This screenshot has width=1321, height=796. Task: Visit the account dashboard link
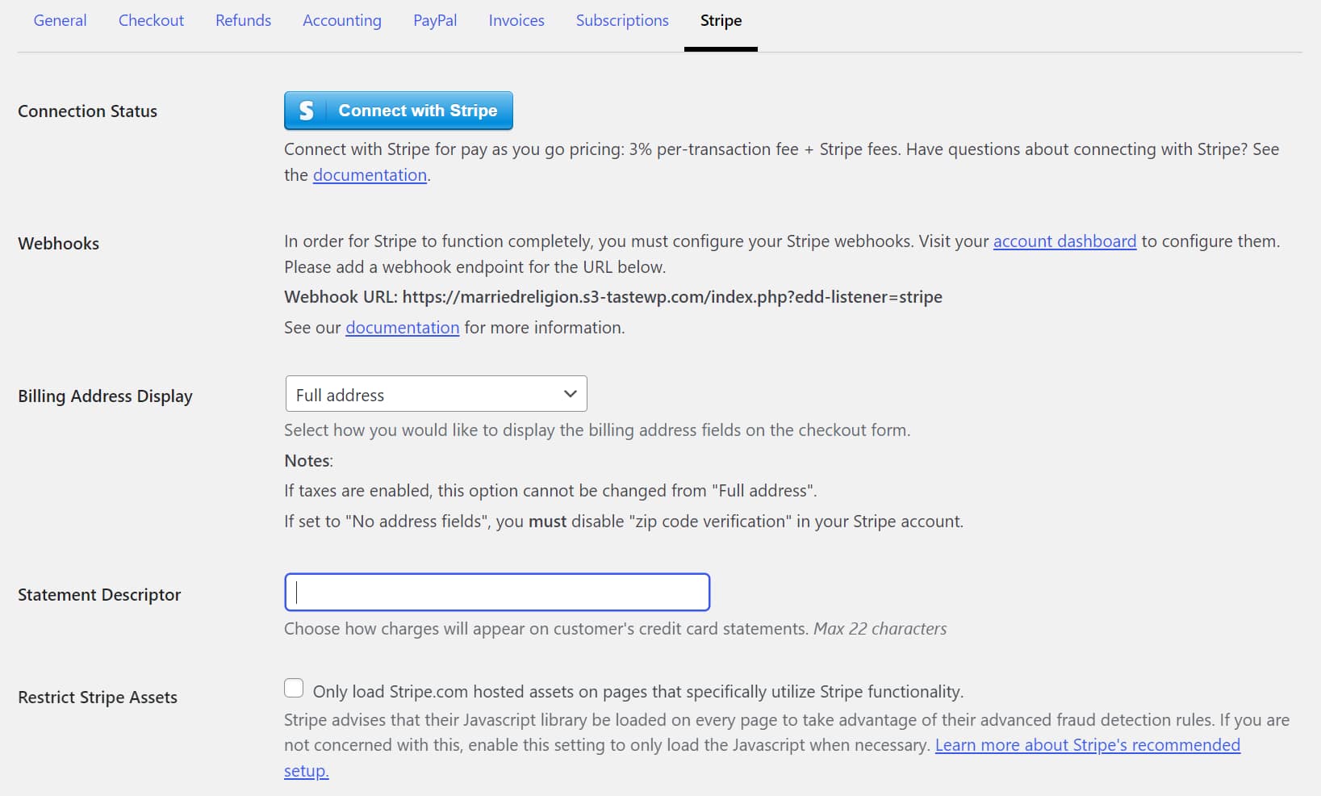pos(1064,241)
